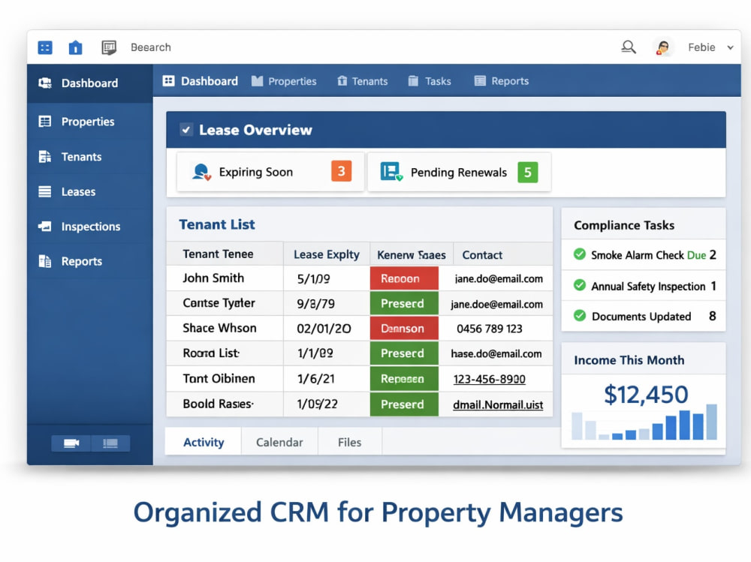Viewport: 751px width, 562px height.
Task: Toggle the Lease Overview checkbox
Action: tap(186, 130)
